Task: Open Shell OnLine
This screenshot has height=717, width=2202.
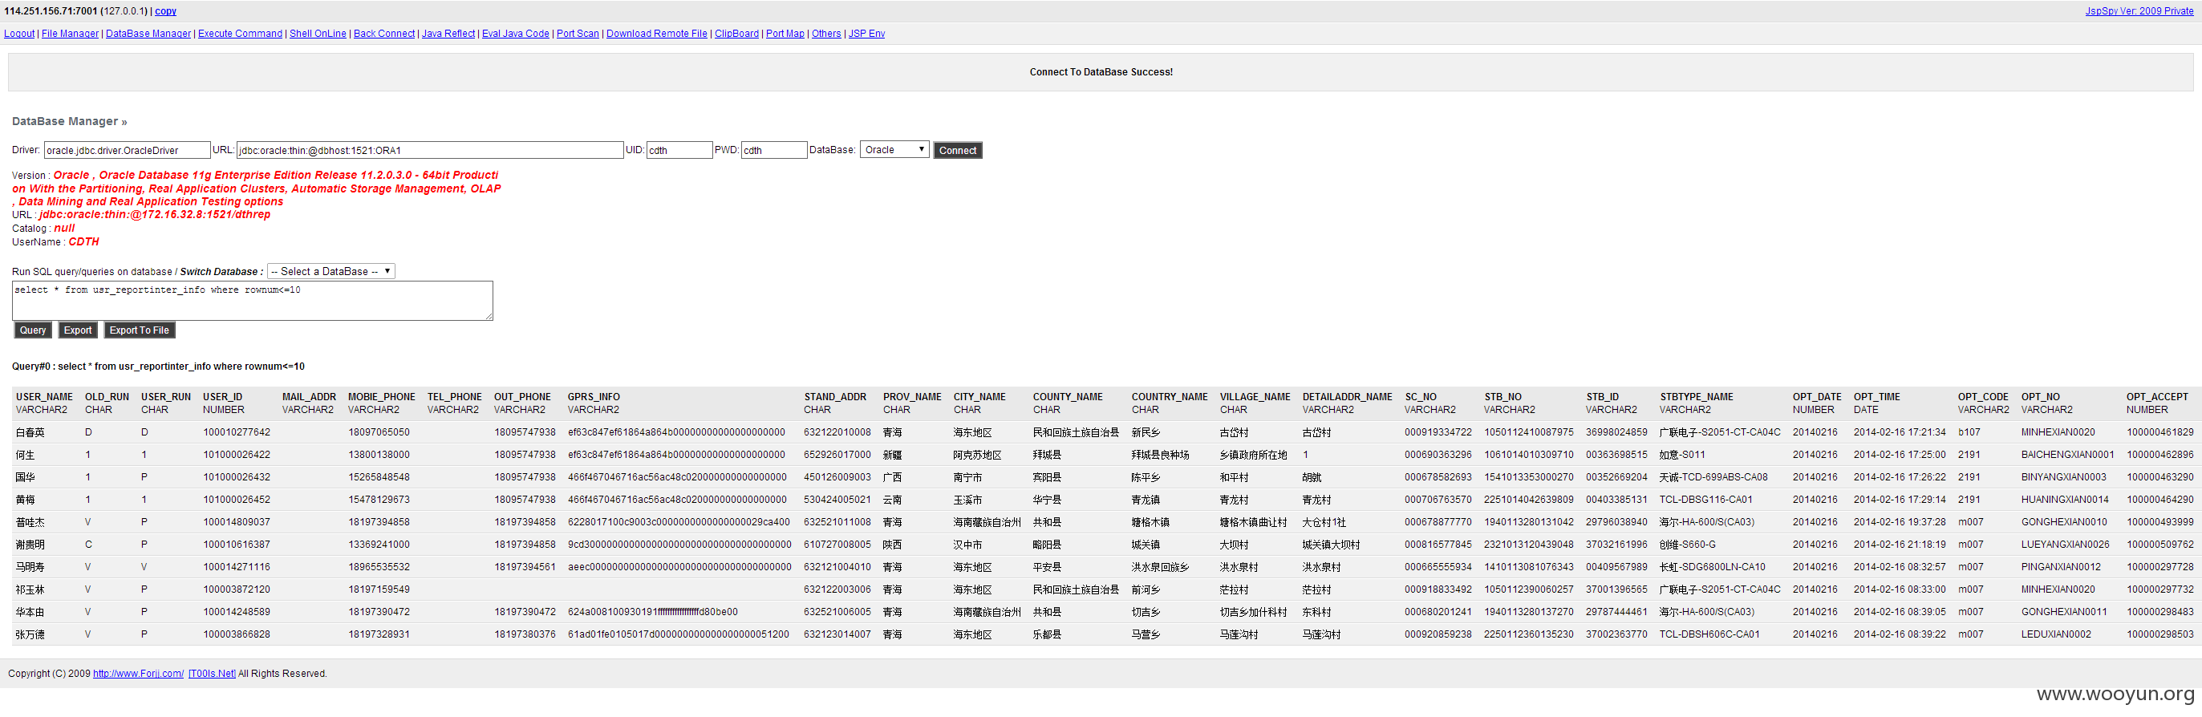Action: pyautogui.click(x=318, y=34)
